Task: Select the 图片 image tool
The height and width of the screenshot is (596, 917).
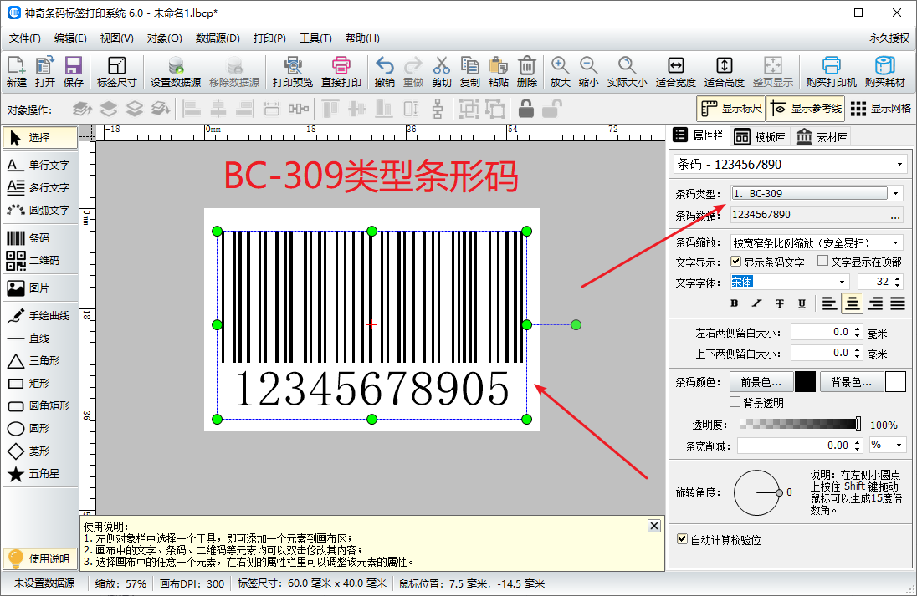Action: (40, 288)
